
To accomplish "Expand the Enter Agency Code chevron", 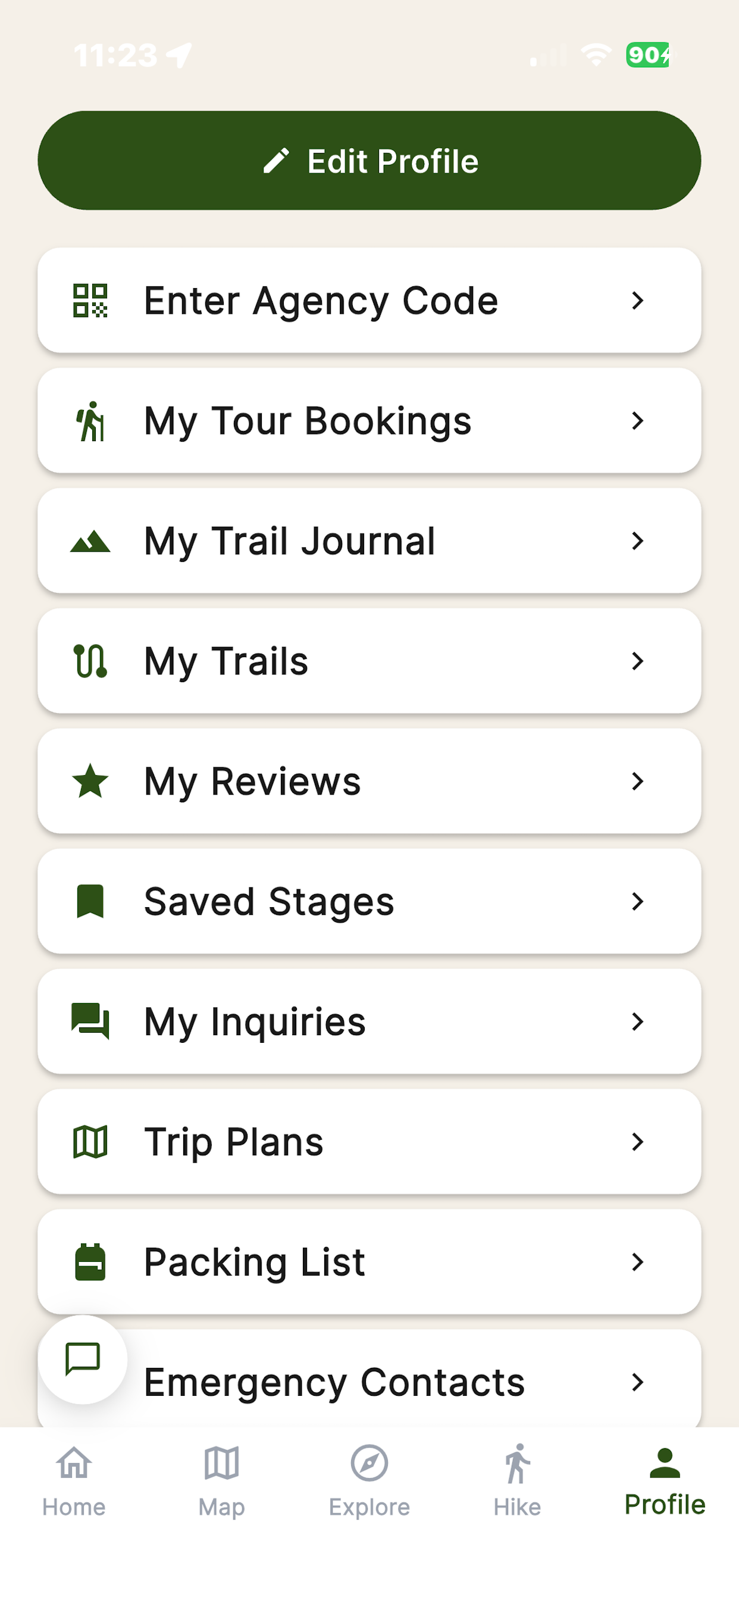I will (637, 301).
